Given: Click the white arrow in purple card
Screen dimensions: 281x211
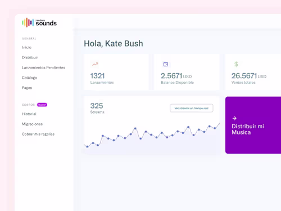Looking at the screenshot, I should point(234,118).
